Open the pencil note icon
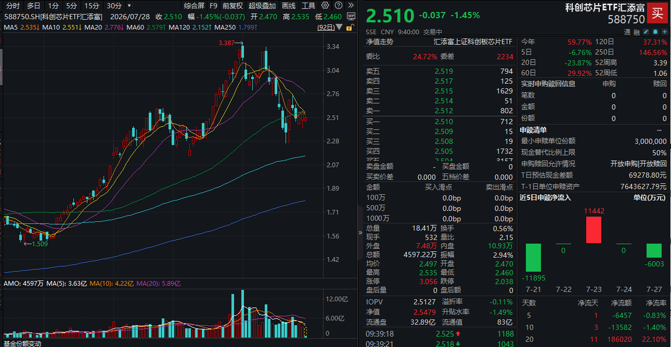 coord(646,32)
